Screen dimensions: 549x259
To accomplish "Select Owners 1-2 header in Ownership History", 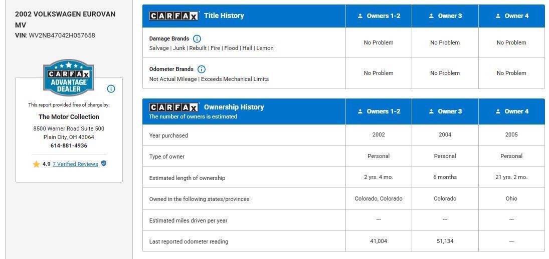I will pos(379,111).
